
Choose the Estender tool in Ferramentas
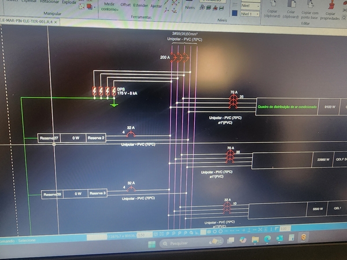(141, 5)
